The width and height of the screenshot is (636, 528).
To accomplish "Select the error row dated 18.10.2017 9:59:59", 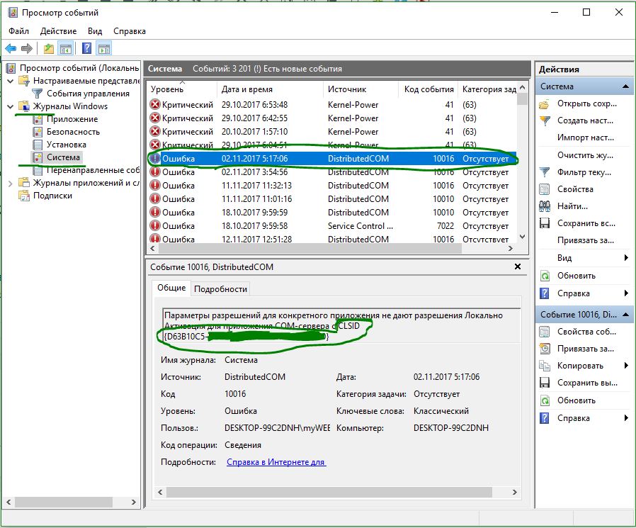I will 332,213.
